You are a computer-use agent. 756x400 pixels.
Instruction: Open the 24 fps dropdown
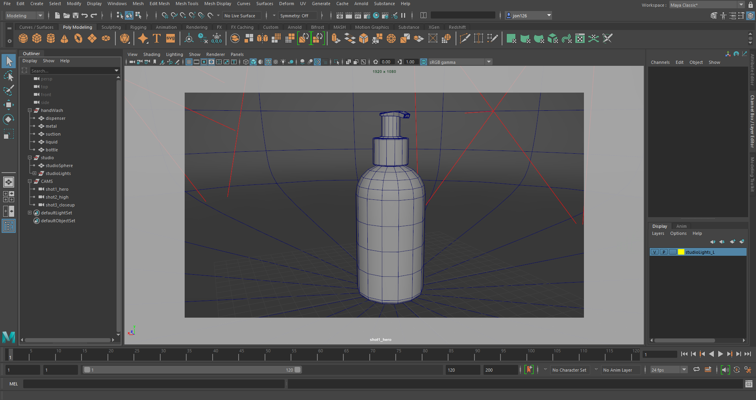(x=669, y=370)
